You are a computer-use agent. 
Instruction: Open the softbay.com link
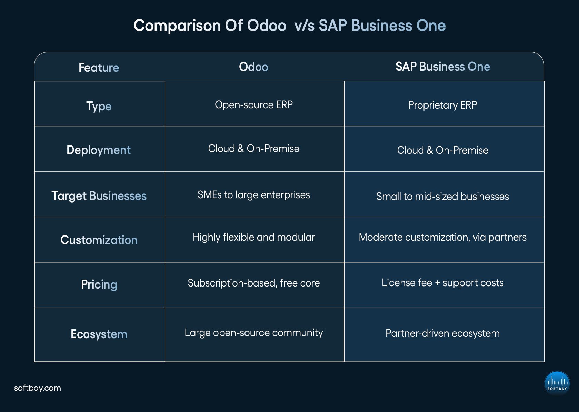click(38, 388)
